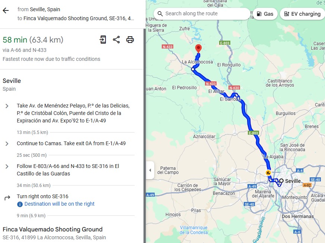
Task: Send directions to your phone icon
Action: tap(103, 40)
